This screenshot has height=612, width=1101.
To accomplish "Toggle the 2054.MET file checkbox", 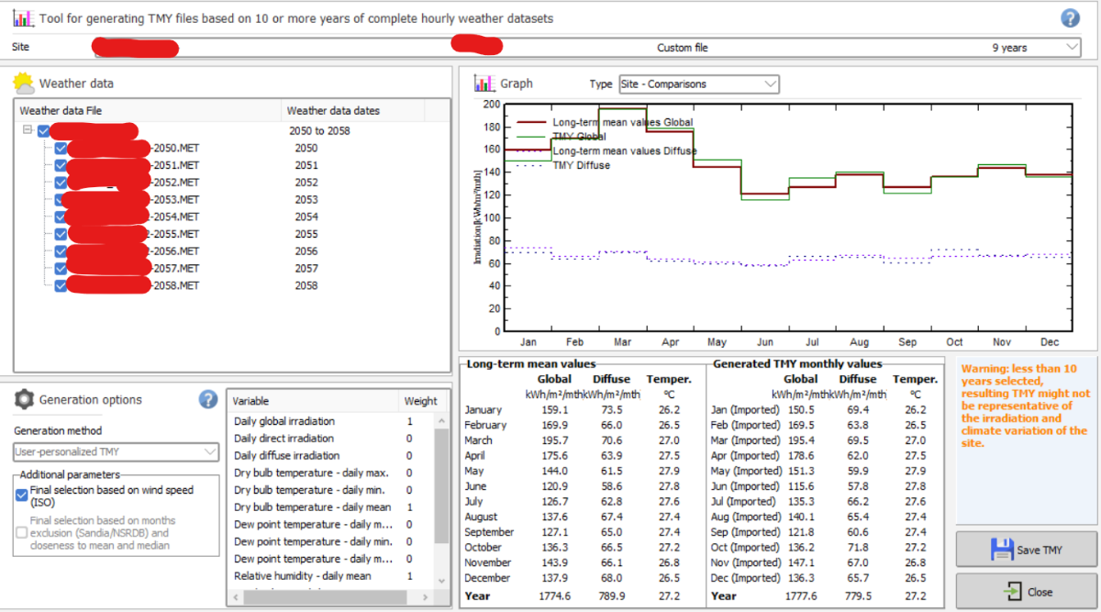I will 61,217.
